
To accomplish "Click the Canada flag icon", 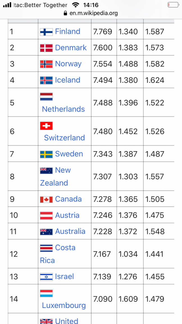I will click(46, 199).
